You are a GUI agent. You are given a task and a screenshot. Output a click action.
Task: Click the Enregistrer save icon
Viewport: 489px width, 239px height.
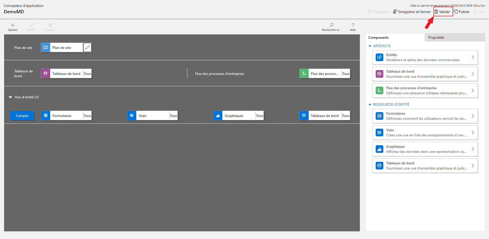click(370, 12)
